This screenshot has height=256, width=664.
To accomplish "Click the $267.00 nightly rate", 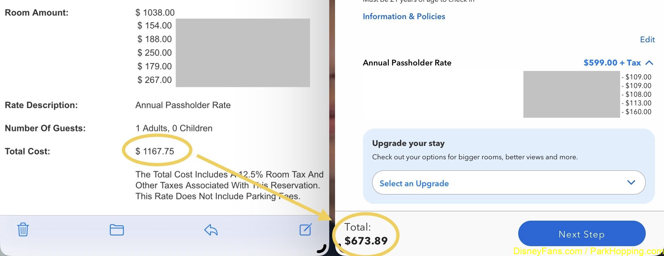I will point(155,80).
